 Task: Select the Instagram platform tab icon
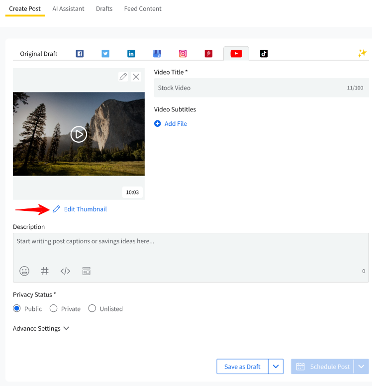(x=183, y=54)
